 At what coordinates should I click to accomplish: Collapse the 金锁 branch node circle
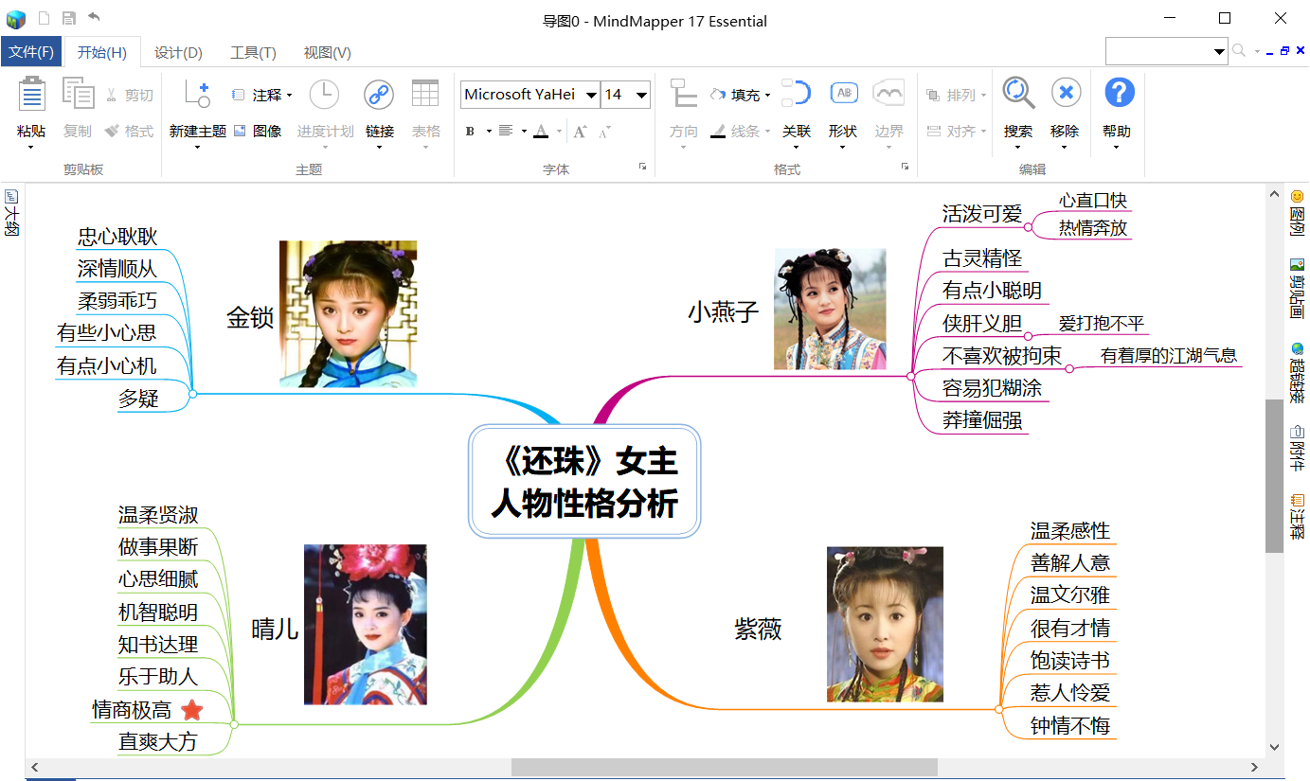tap(192, 393)
